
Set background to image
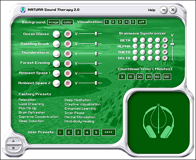pos(53,22)
